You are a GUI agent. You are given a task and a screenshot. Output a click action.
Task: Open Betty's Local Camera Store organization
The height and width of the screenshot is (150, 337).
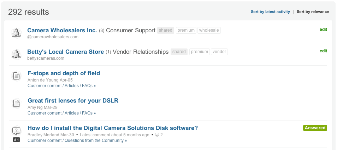(66, 52)
